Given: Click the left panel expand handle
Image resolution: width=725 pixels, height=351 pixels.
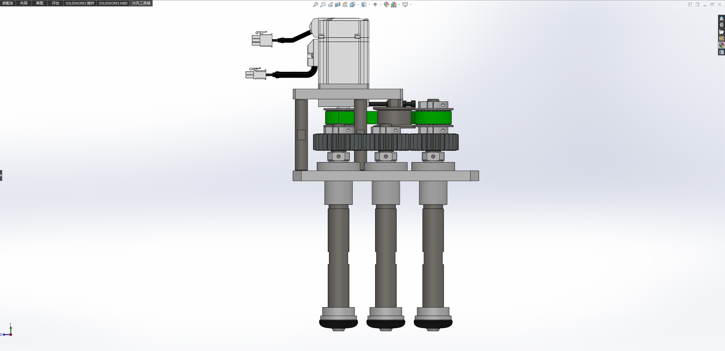Looking at the screenshot, I should [x=1, y=175].
